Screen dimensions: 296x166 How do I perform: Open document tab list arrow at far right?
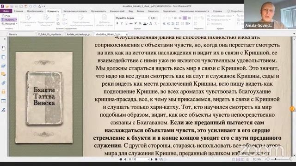click(x=294, y=34)
